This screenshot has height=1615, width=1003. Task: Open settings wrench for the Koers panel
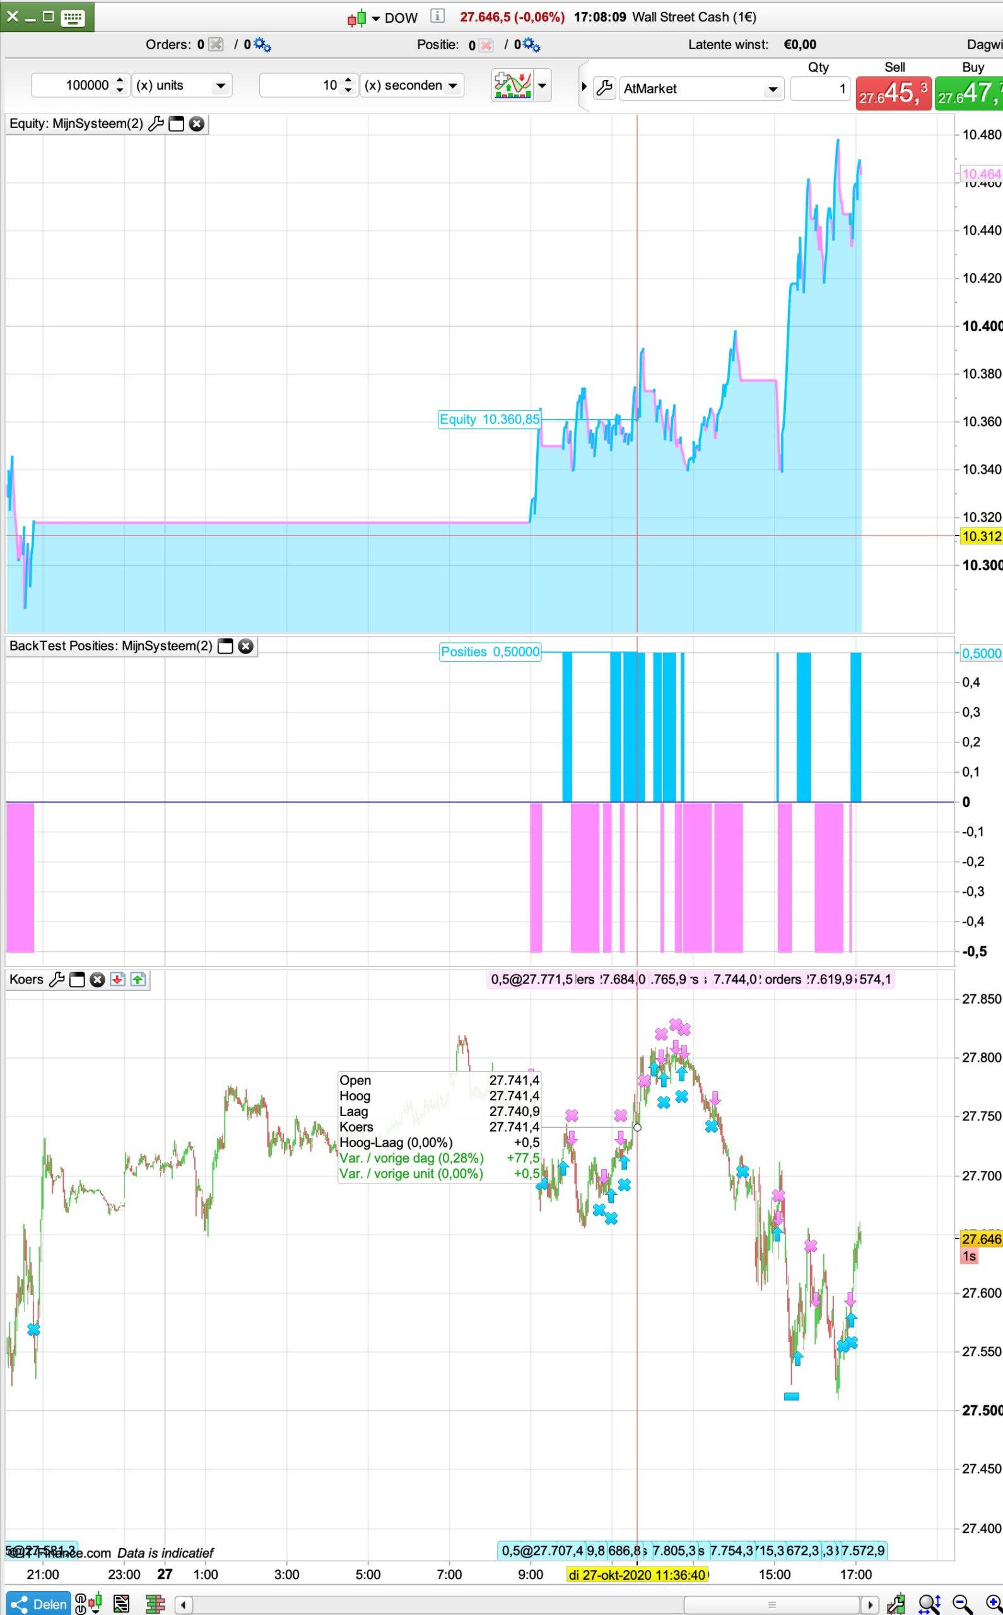click(57, 980)
